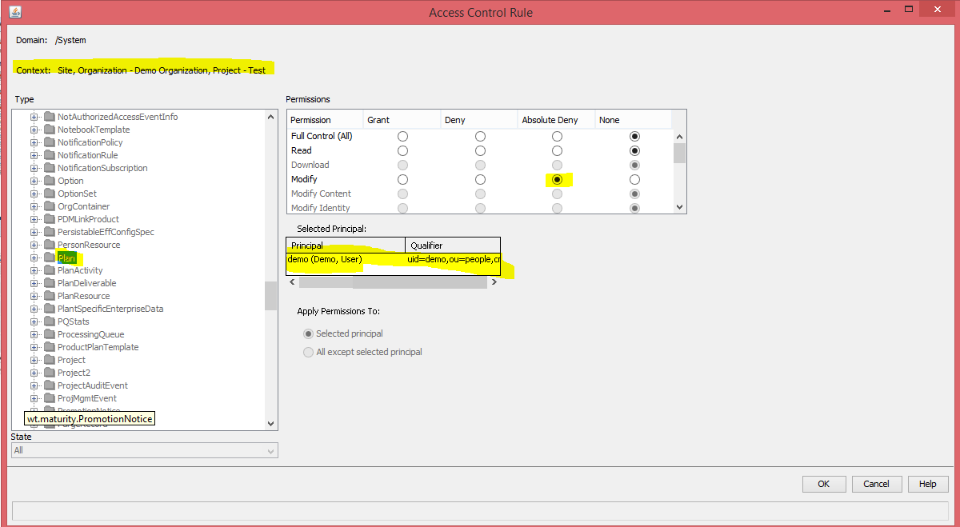Image resolution: width=960 pixels, height=527 pixels.
Task: Click permissions table scroll down arrow
Action: click(x=679, y=206)
